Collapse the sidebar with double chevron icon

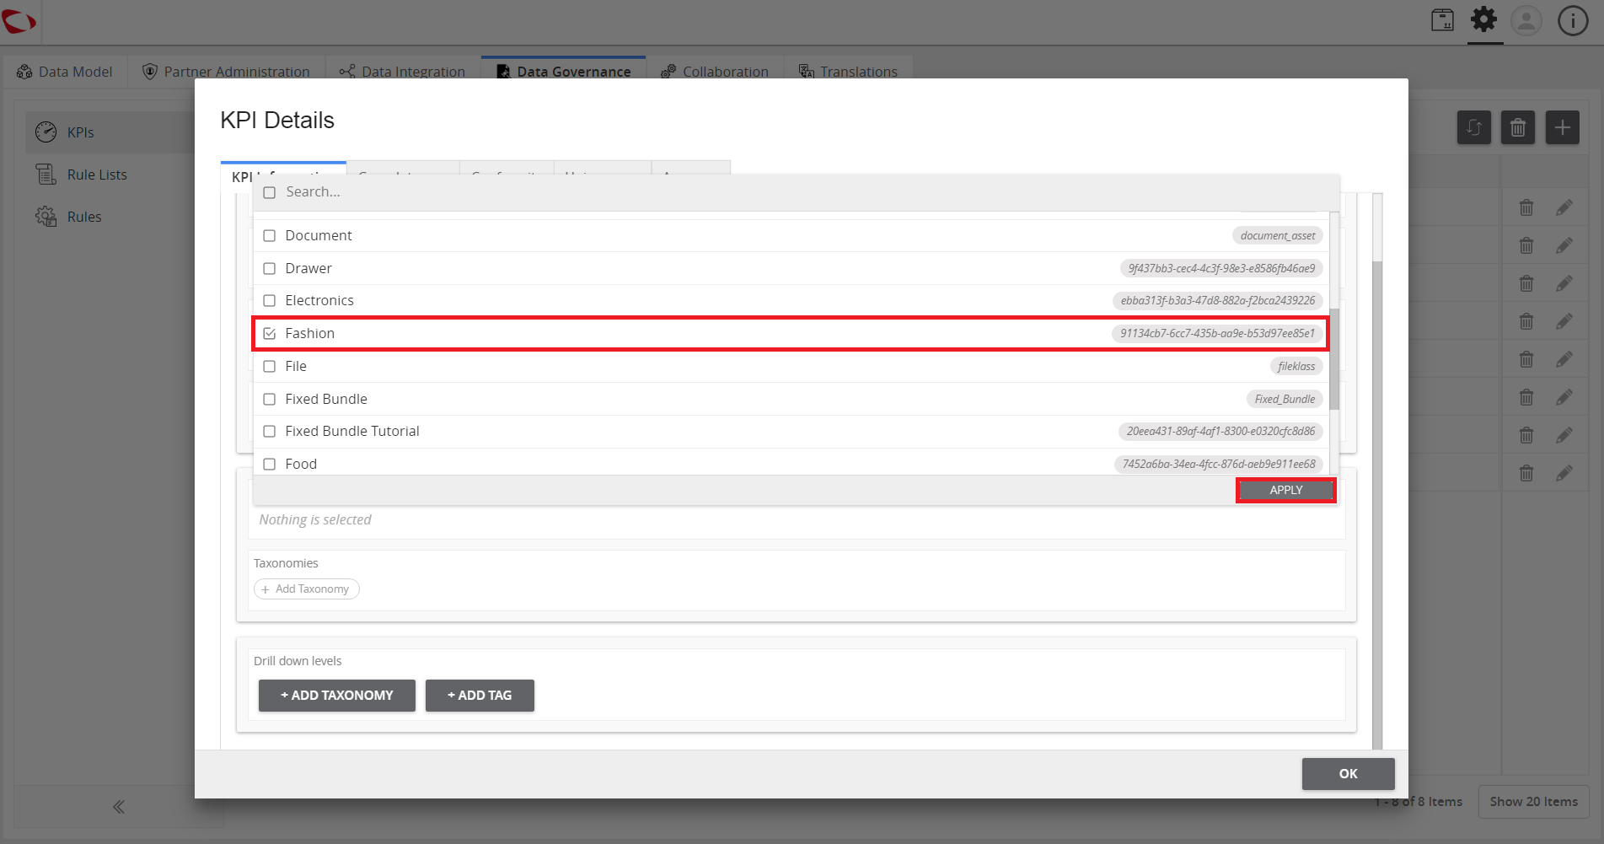click(x=119, y=807)
